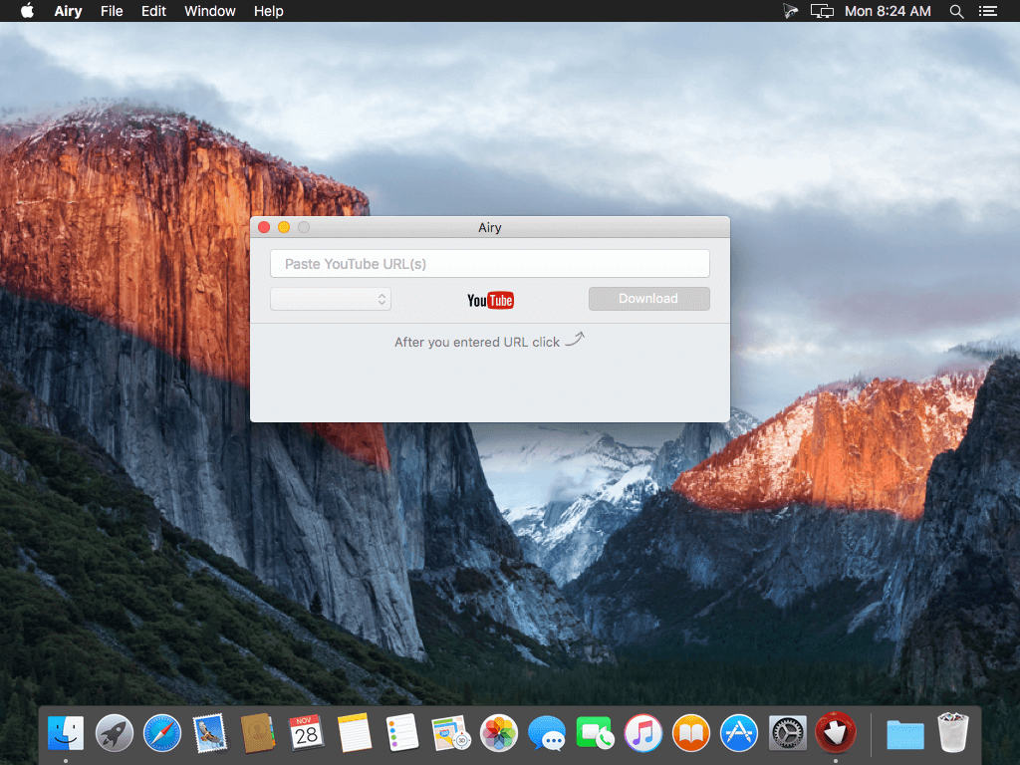Expand the format selection dropdown
Viewport: 1020px width, 765px height.
[331, 299]
